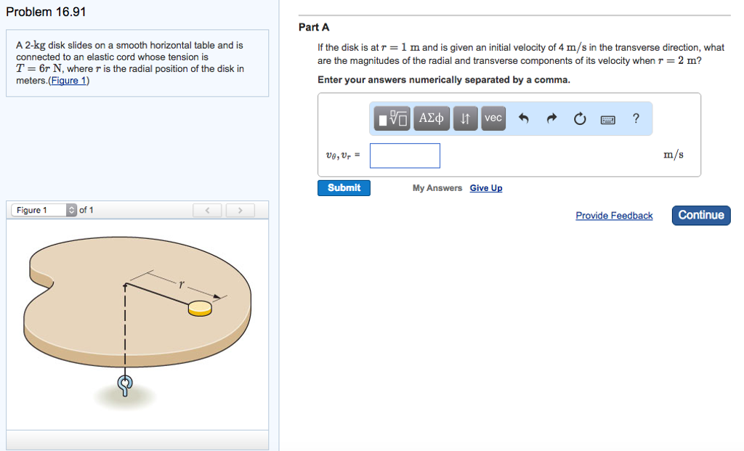Reset the answer field
Image resolution: width=744 pixels, height=451 pixels.
pos(579,118)
